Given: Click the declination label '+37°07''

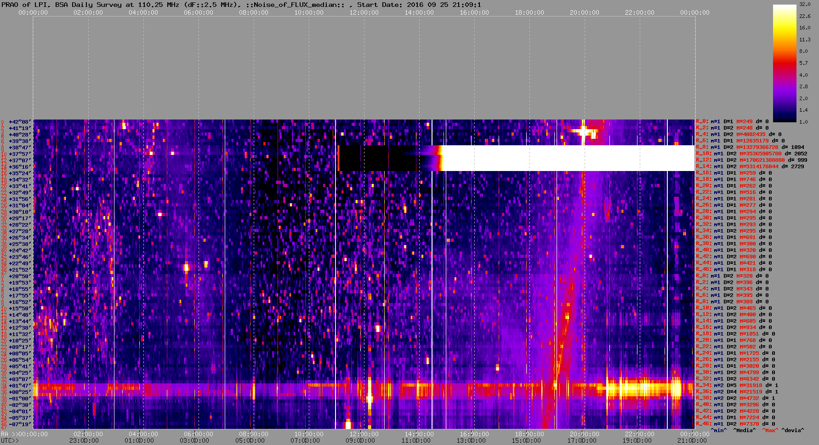Looking at the screenshot, I should click(19, 160).
